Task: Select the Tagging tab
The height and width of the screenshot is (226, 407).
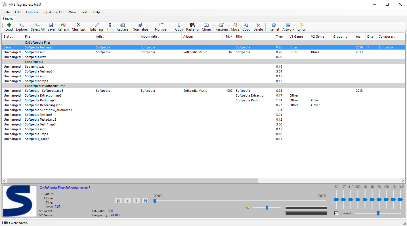Action: coord(8,18)
